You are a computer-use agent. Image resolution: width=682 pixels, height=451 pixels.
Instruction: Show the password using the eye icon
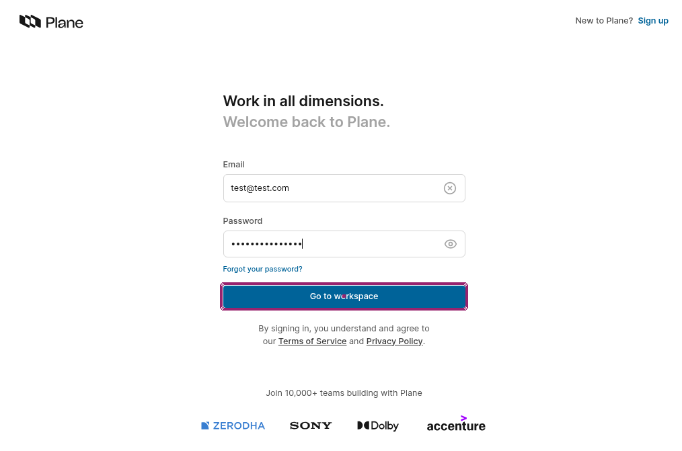coord(451,244)
